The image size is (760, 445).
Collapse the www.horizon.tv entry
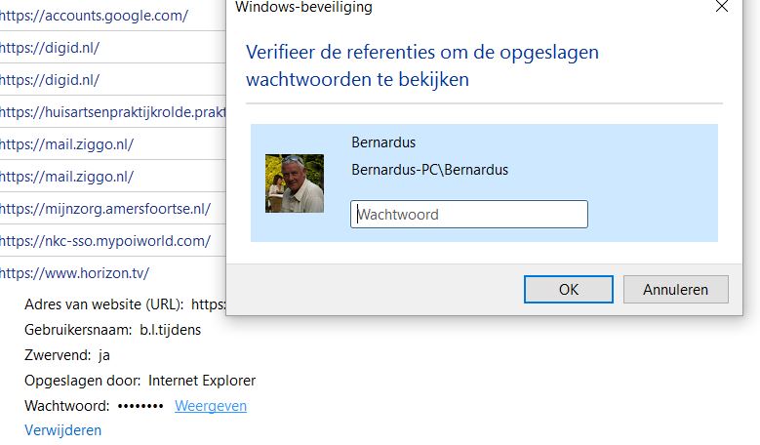[74, 273]
